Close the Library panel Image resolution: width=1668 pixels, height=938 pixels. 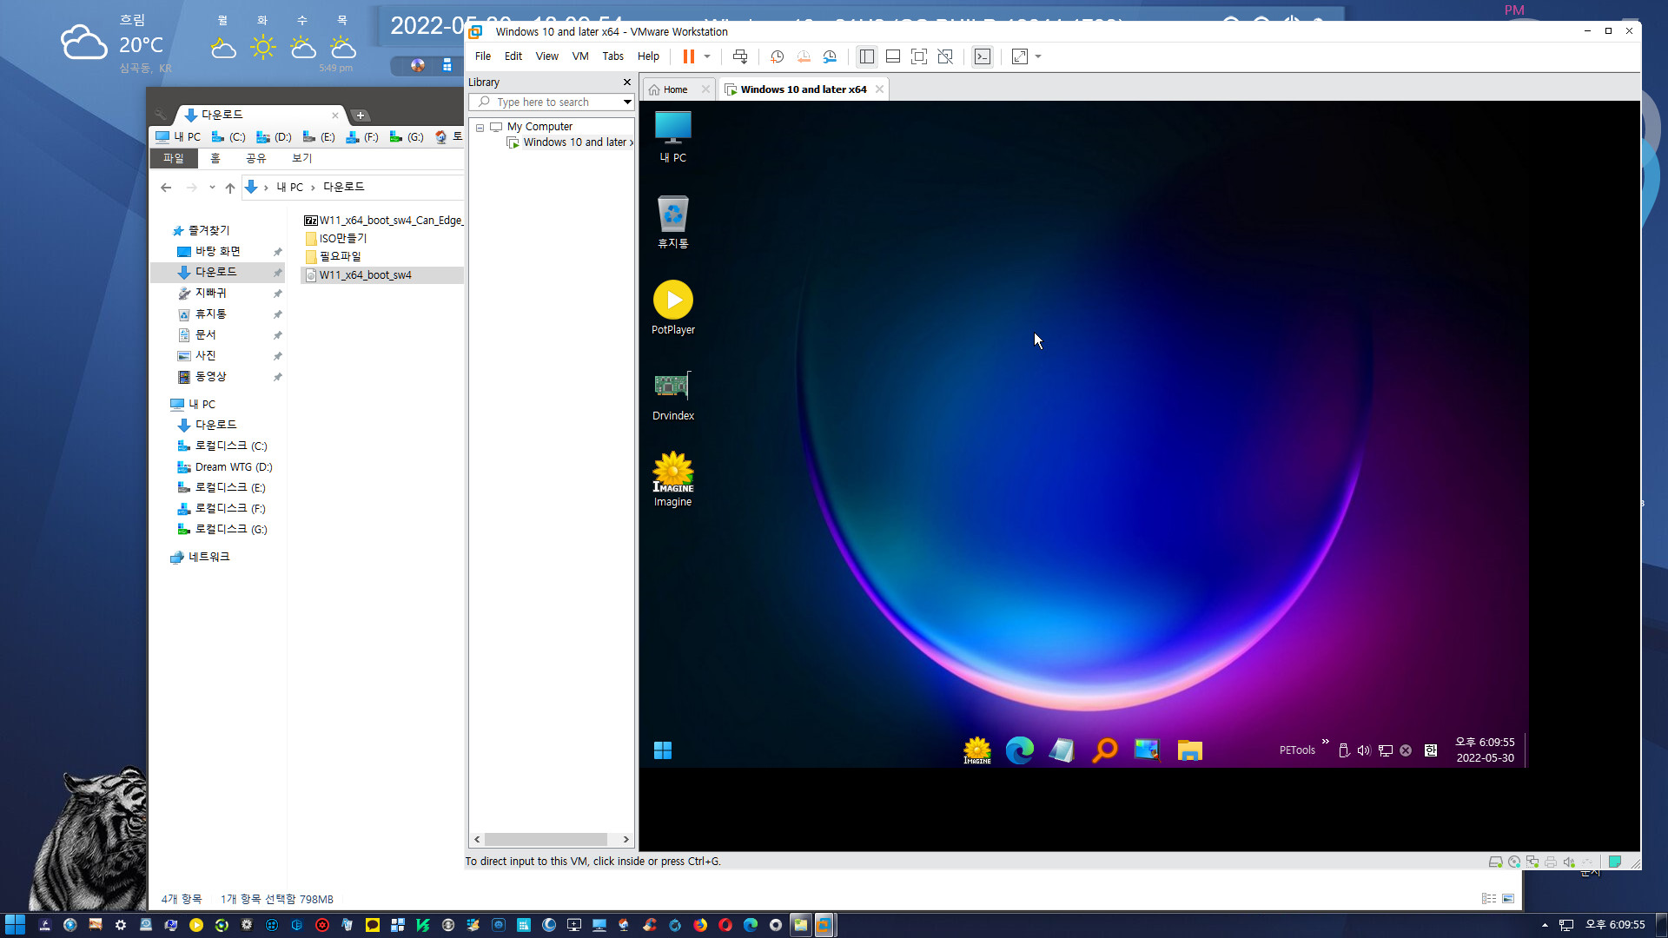627,83
